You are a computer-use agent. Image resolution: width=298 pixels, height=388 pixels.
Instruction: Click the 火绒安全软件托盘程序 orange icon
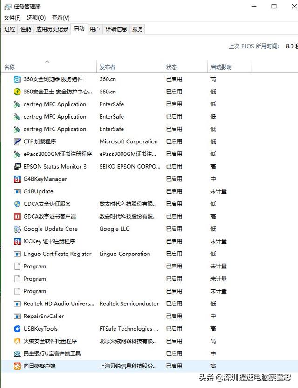tap(17, 341)
